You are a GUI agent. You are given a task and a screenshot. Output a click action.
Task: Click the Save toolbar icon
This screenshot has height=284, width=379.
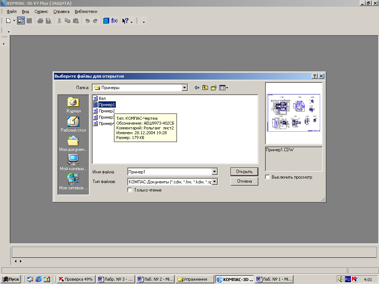point(29,21)
